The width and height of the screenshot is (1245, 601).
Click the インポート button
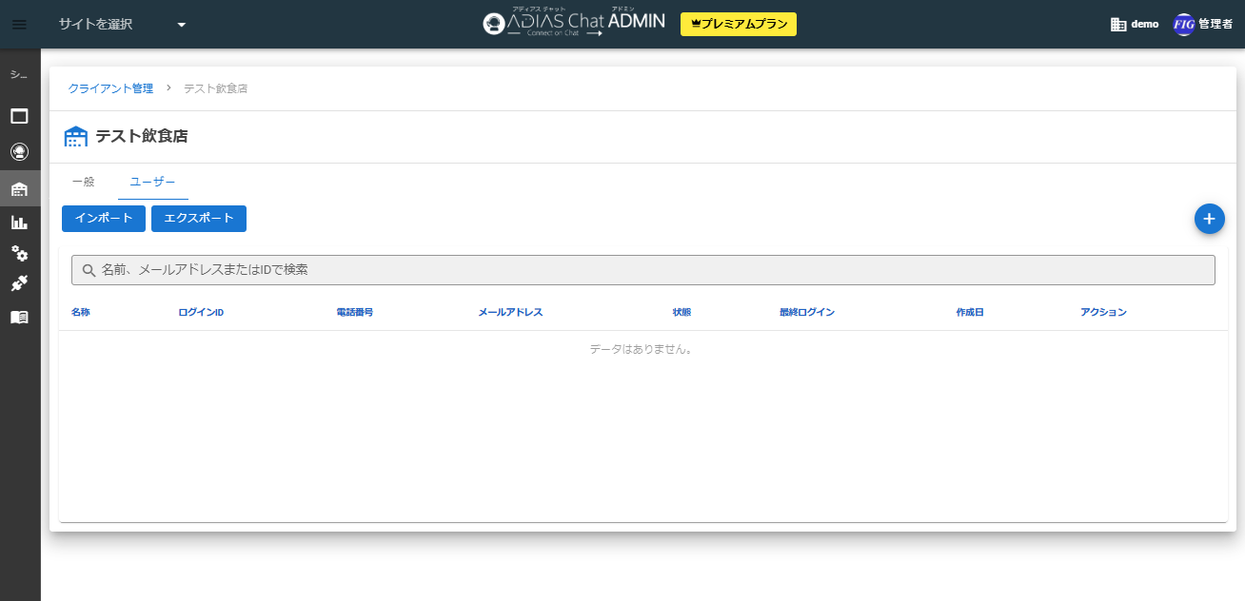[x=104, y=219]
